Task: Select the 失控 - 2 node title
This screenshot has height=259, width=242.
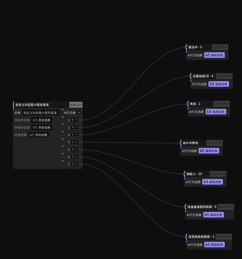Action: (195, 104)
